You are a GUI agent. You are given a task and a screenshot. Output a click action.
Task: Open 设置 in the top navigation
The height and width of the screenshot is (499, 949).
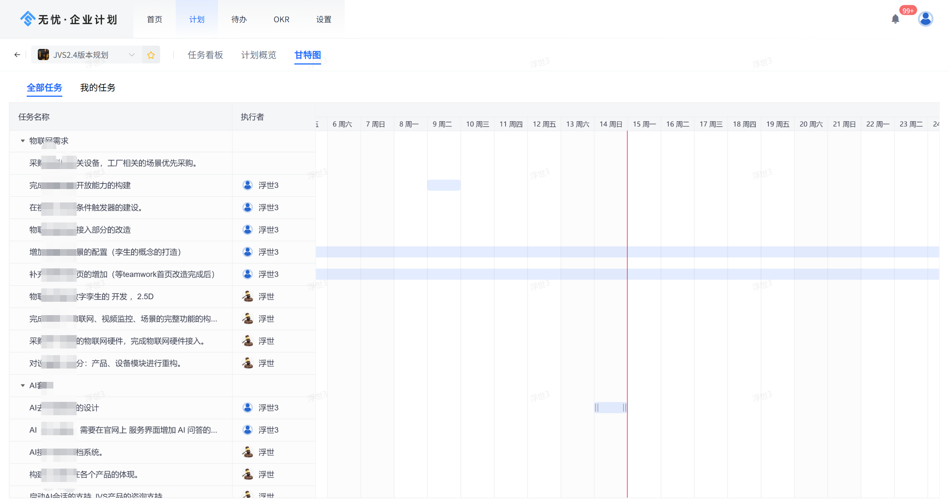pyautogui.click(x=323, y=19)
